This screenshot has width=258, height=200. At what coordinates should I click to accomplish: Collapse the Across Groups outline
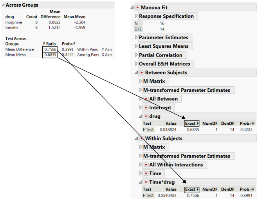(x=3, y=5)
